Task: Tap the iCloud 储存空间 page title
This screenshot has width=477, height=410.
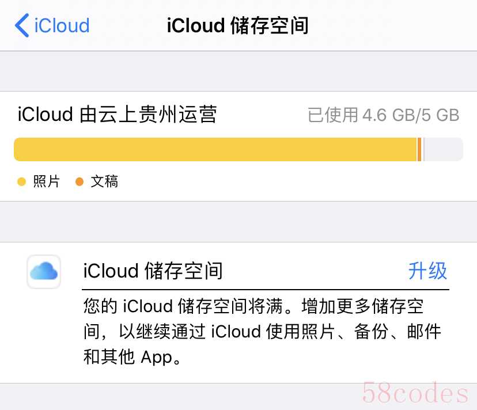Action: tap(238, 25)
